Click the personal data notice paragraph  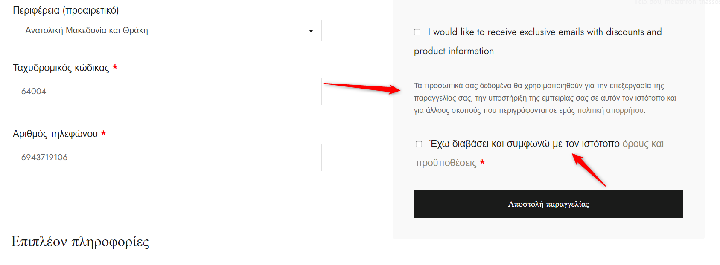pos(545,98)
